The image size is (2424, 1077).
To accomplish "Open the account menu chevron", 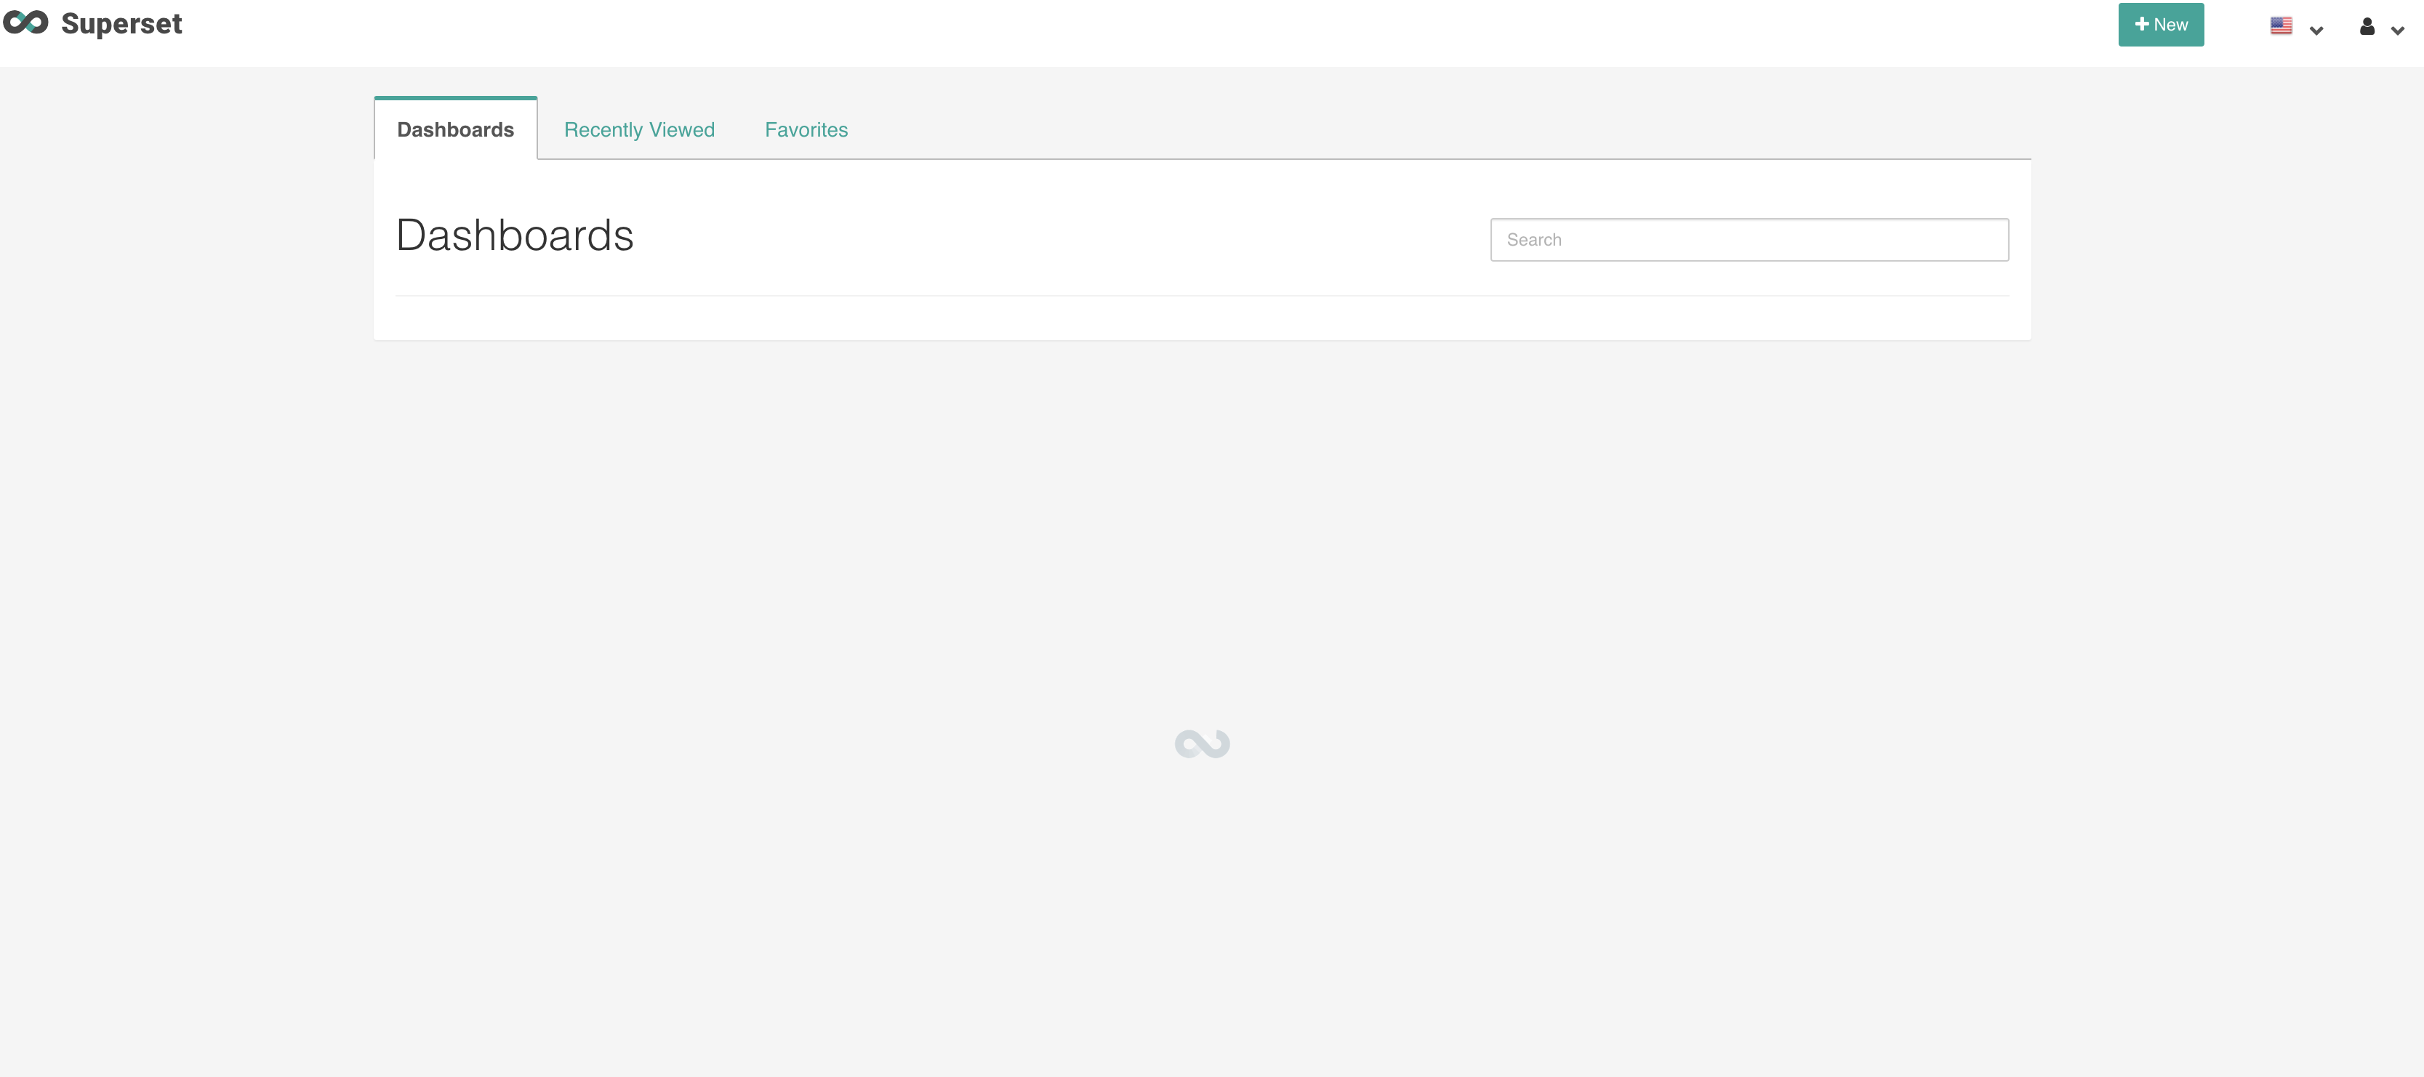I will 2401,30.
